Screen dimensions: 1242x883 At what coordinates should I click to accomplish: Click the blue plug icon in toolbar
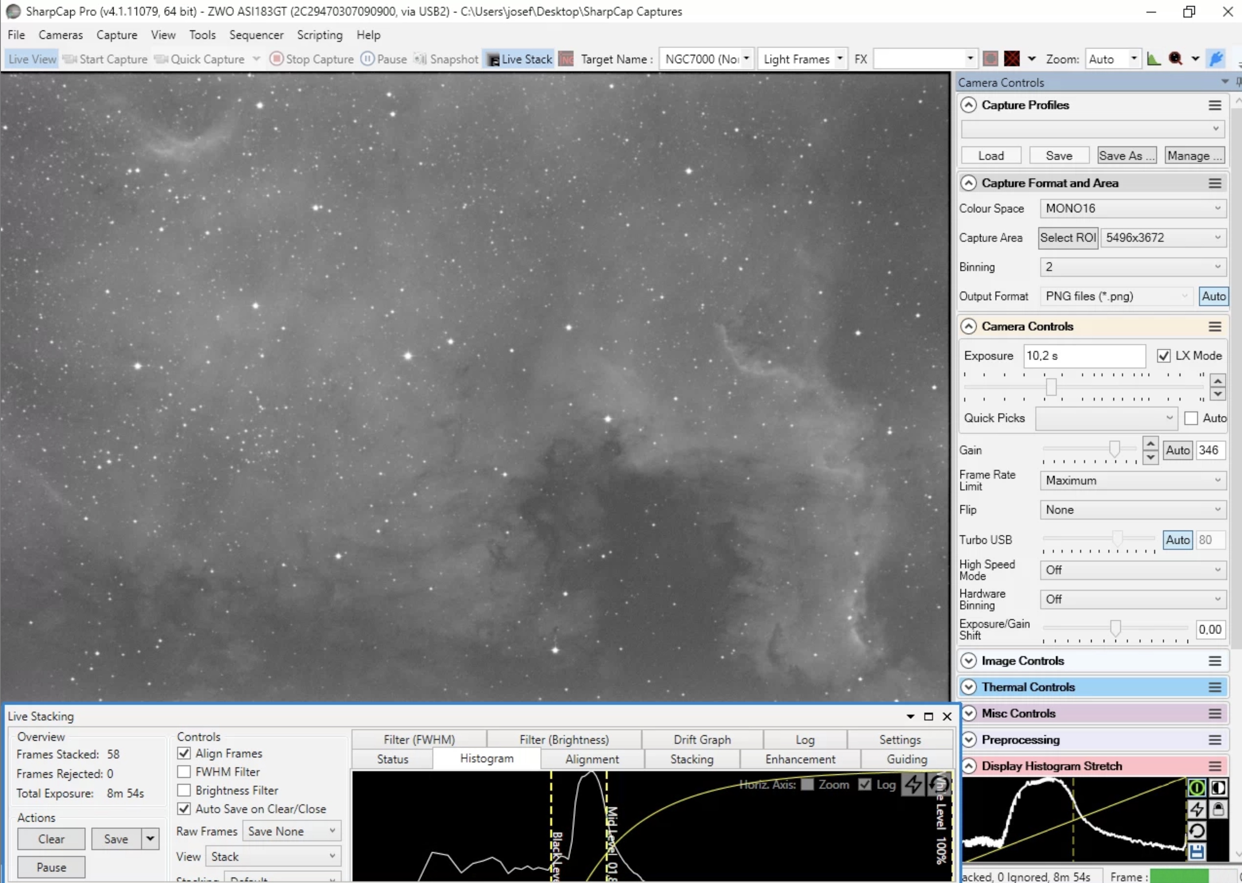[x=1216, y=59]
